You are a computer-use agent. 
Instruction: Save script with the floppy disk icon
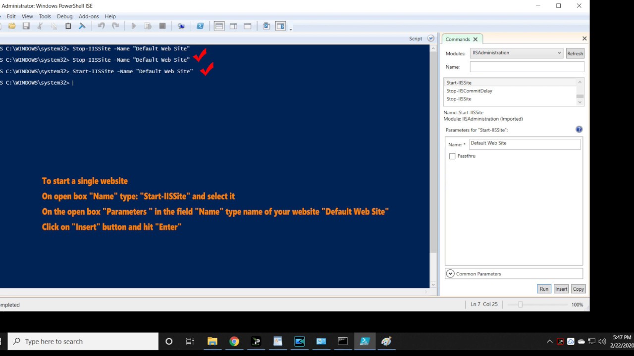(26, 26)
